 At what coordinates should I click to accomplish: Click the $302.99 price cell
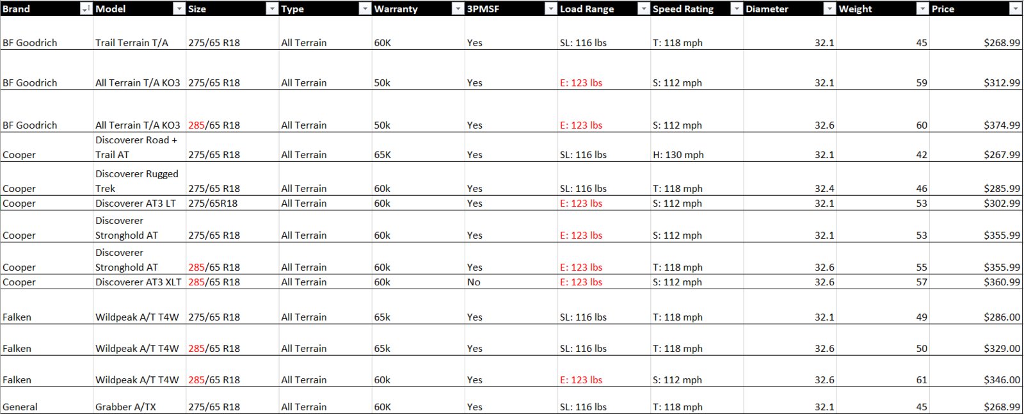click(976, 203)
